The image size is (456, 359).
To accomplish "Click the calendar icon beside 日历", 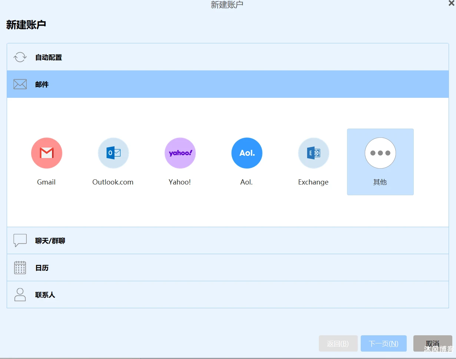I will coord(20,267).
